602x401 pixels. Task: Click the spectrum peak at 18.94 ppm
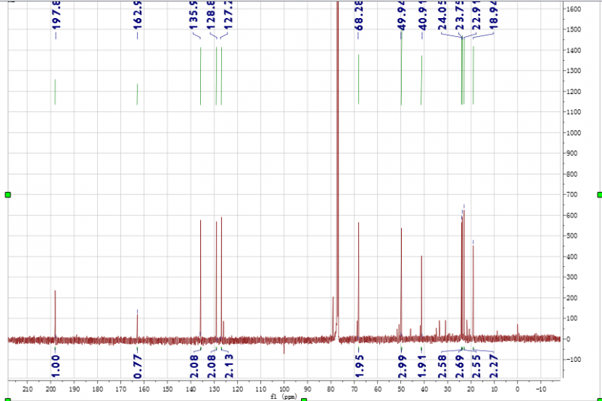tap(473, 292)
